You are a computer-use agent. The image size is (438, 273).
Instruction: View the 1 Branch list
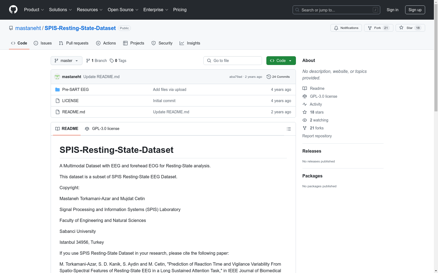[x=96, y=61]
